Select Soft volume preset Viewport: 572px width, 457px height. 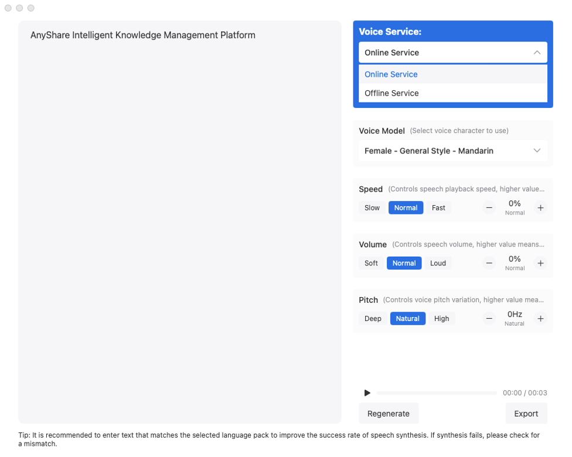371,264
